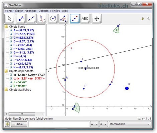The width and height of the screenshot is (157, 133).
Task: Toggle visibility bullet of point B
Action: [11, 34]
